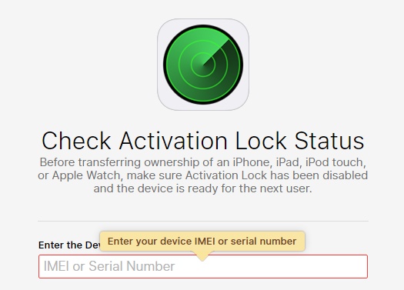
Task: Focus the IMEI or Serial Number field
Action: pyautogui.click(x=203, y=266)
